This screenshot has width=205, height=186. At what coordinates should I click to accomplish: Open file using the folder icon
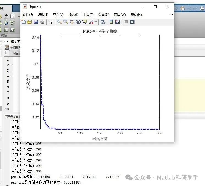coord(30,22)
